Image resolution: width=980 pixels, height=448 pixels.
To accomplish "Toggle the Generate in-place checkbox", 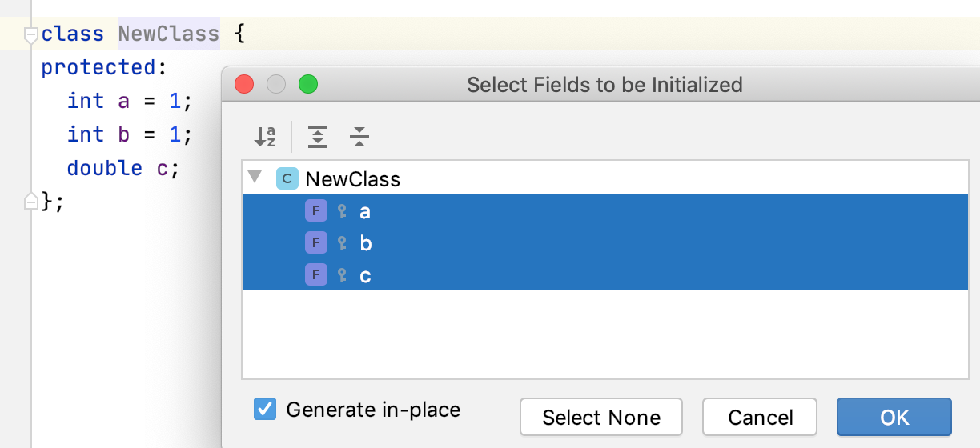I will [x=265, y=410].
